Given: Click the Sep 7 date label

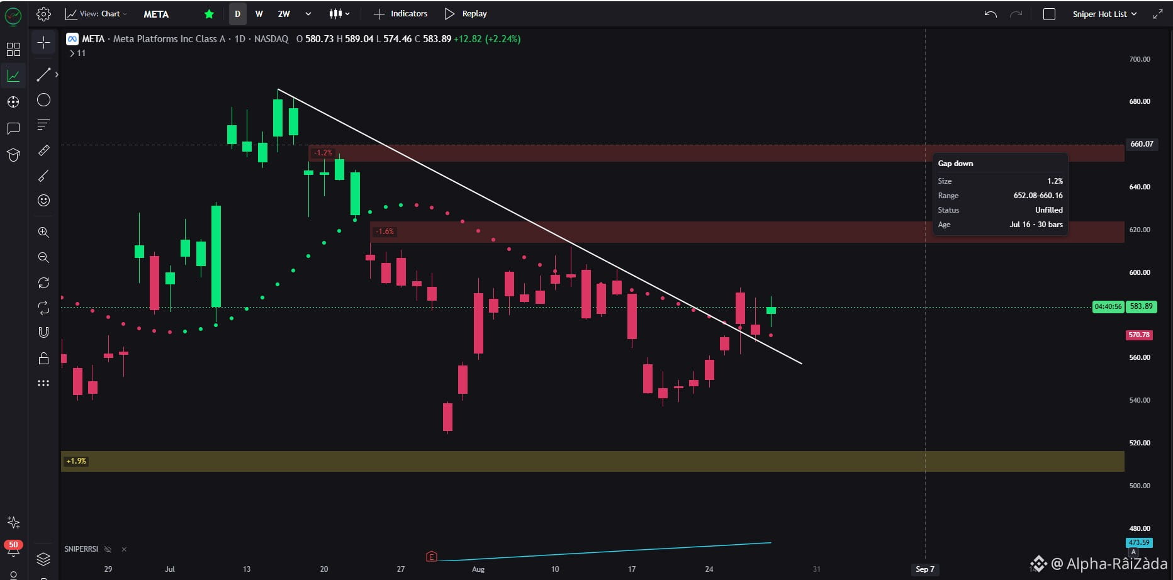Looking at the screenshot, I should click(925, 569).
